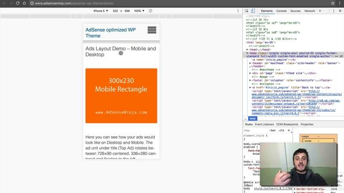Switch to the Network tab

pos(310,11)
